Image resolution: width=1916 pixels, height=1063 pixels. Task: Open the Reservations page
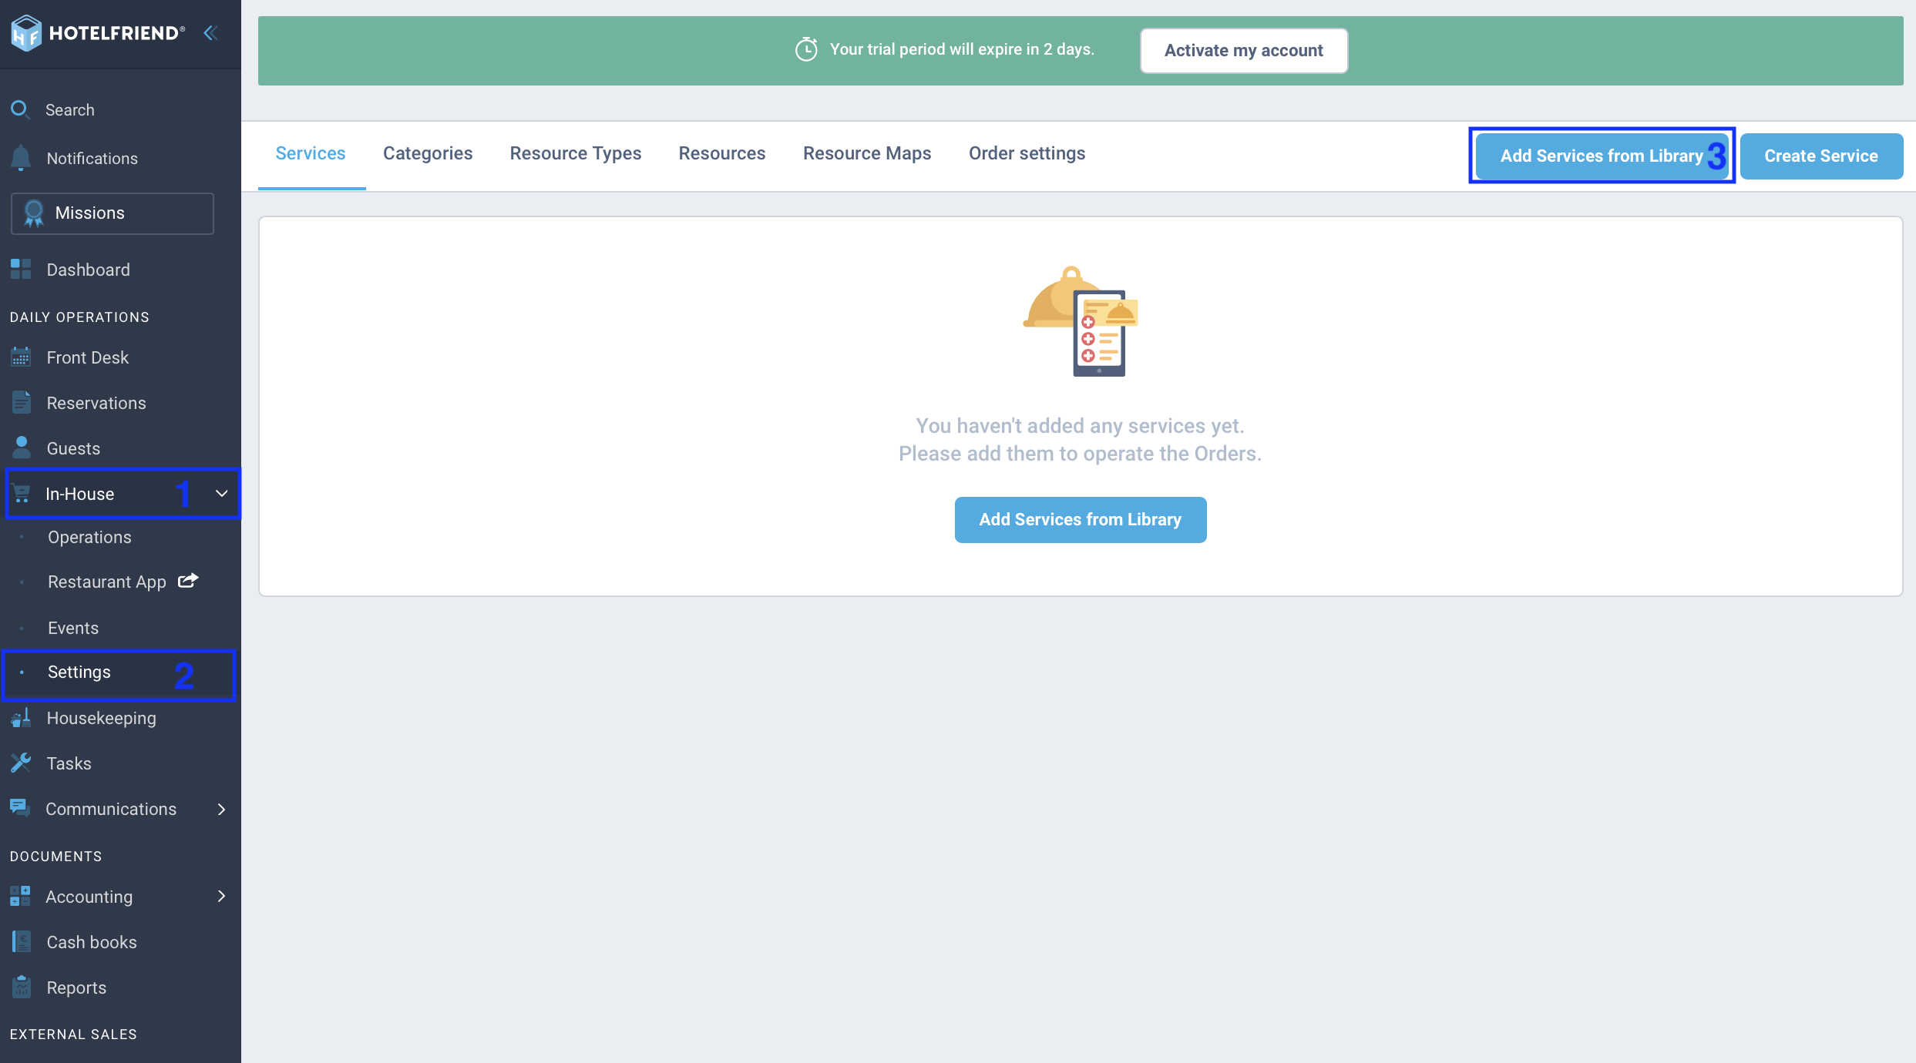[120, 403]
